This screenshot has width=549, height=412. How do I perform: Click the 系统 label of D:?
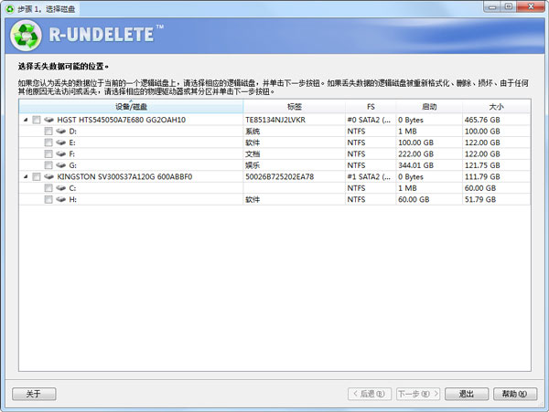pyautogui.click(x=253, y=132)
